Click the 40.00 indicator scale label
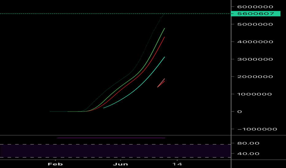 pos(248,154)
